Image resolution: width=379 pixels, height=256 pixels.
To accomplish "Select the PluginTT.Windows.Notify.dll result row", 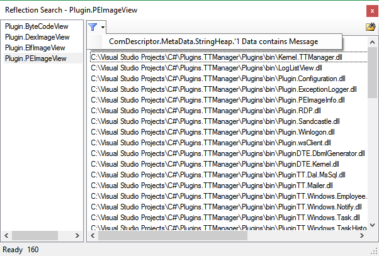I will (229, 207).
